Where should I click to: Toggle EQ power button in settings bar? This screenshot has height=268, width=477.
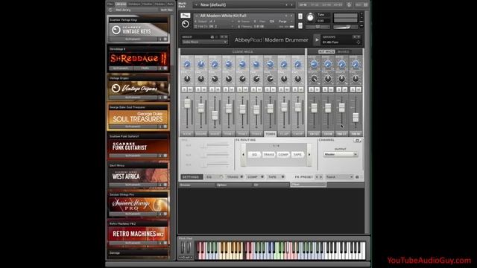coord(221,177)
